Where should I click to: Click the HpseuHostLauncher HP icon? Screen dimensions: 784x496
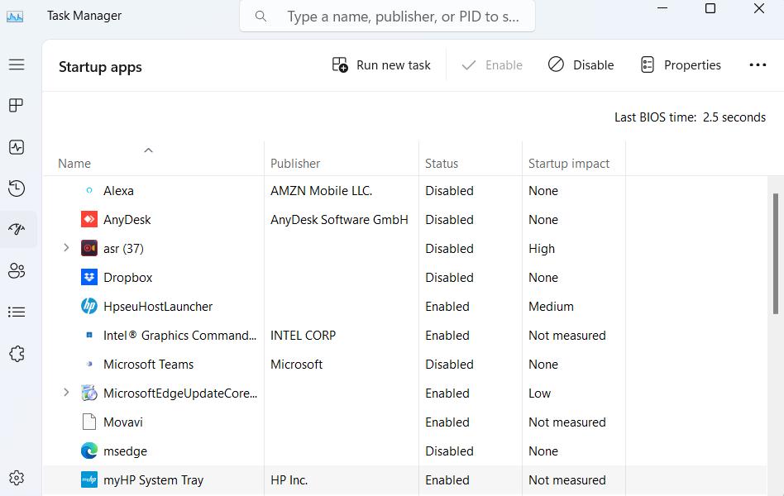pos(89,306)
